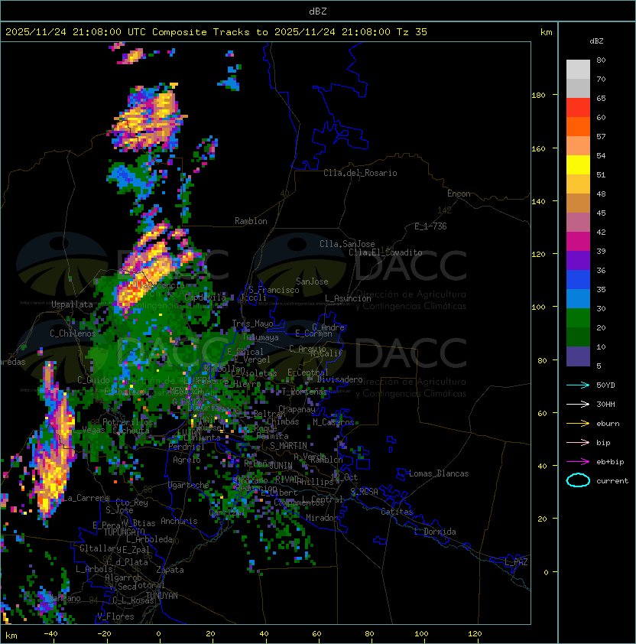636x644 pixels.
Task: Click the L_Asuncion place label
Action: click(348, 298)
